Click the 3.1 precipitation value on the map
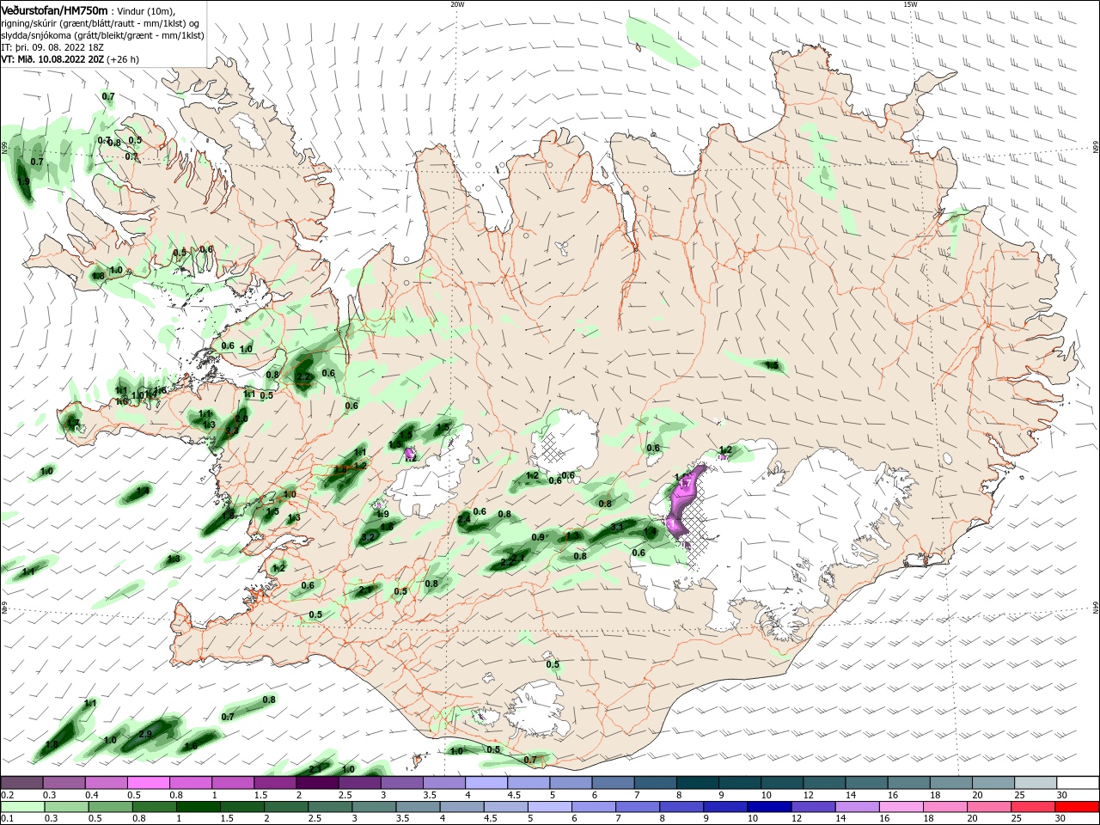This screenshot has width=1100, height=825. point(617,527)
